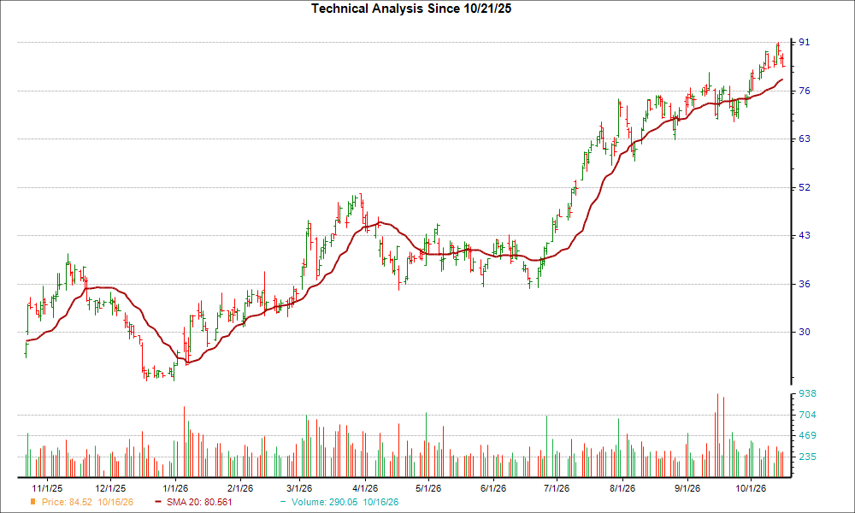Click the date label 5/1/26
Image resolution: width=855 pixels, height=513 pixels.
tap(428, 488)
